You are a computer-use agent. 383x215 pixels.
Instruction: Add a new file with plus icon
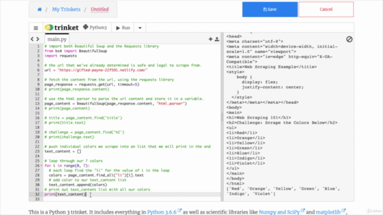coord(210,39)
